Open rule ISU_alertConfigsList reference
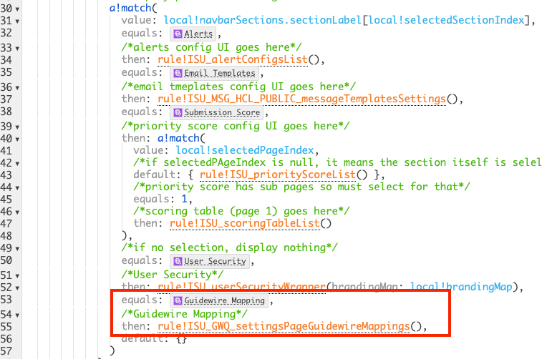The height and width of the screenshot is (359, 542). [233, 60]
